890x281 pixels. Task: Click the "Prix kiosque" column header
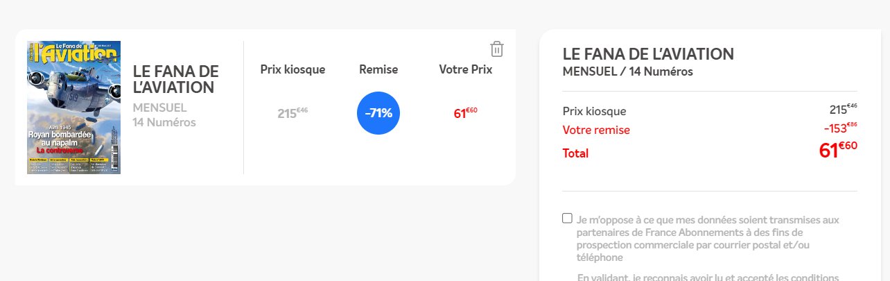293,69
